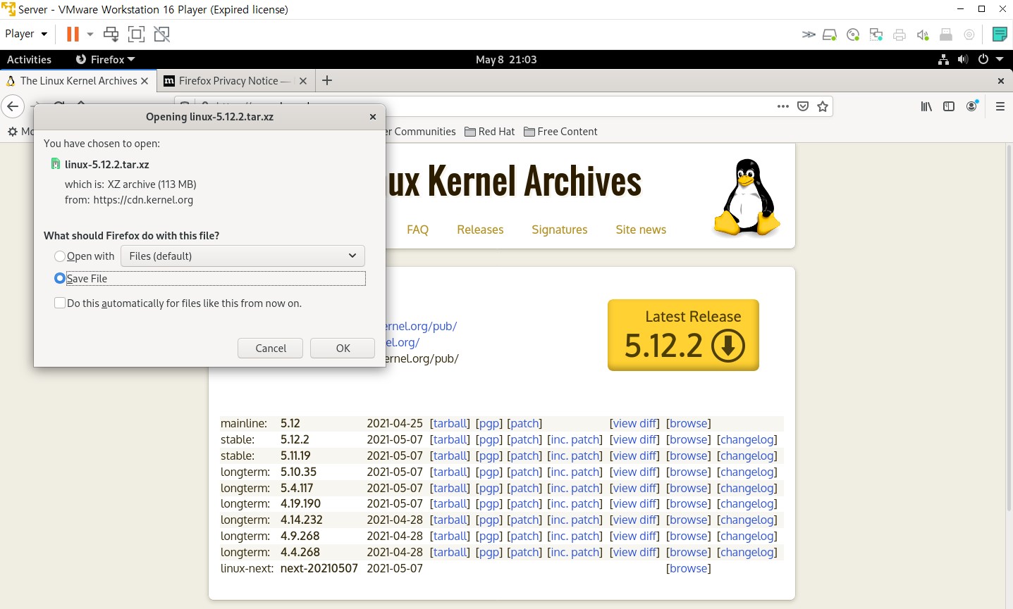Viewport: 1013px width, 609px height.
Task: Click the VMware USB device icon
Action: click(x=946, y=34)
